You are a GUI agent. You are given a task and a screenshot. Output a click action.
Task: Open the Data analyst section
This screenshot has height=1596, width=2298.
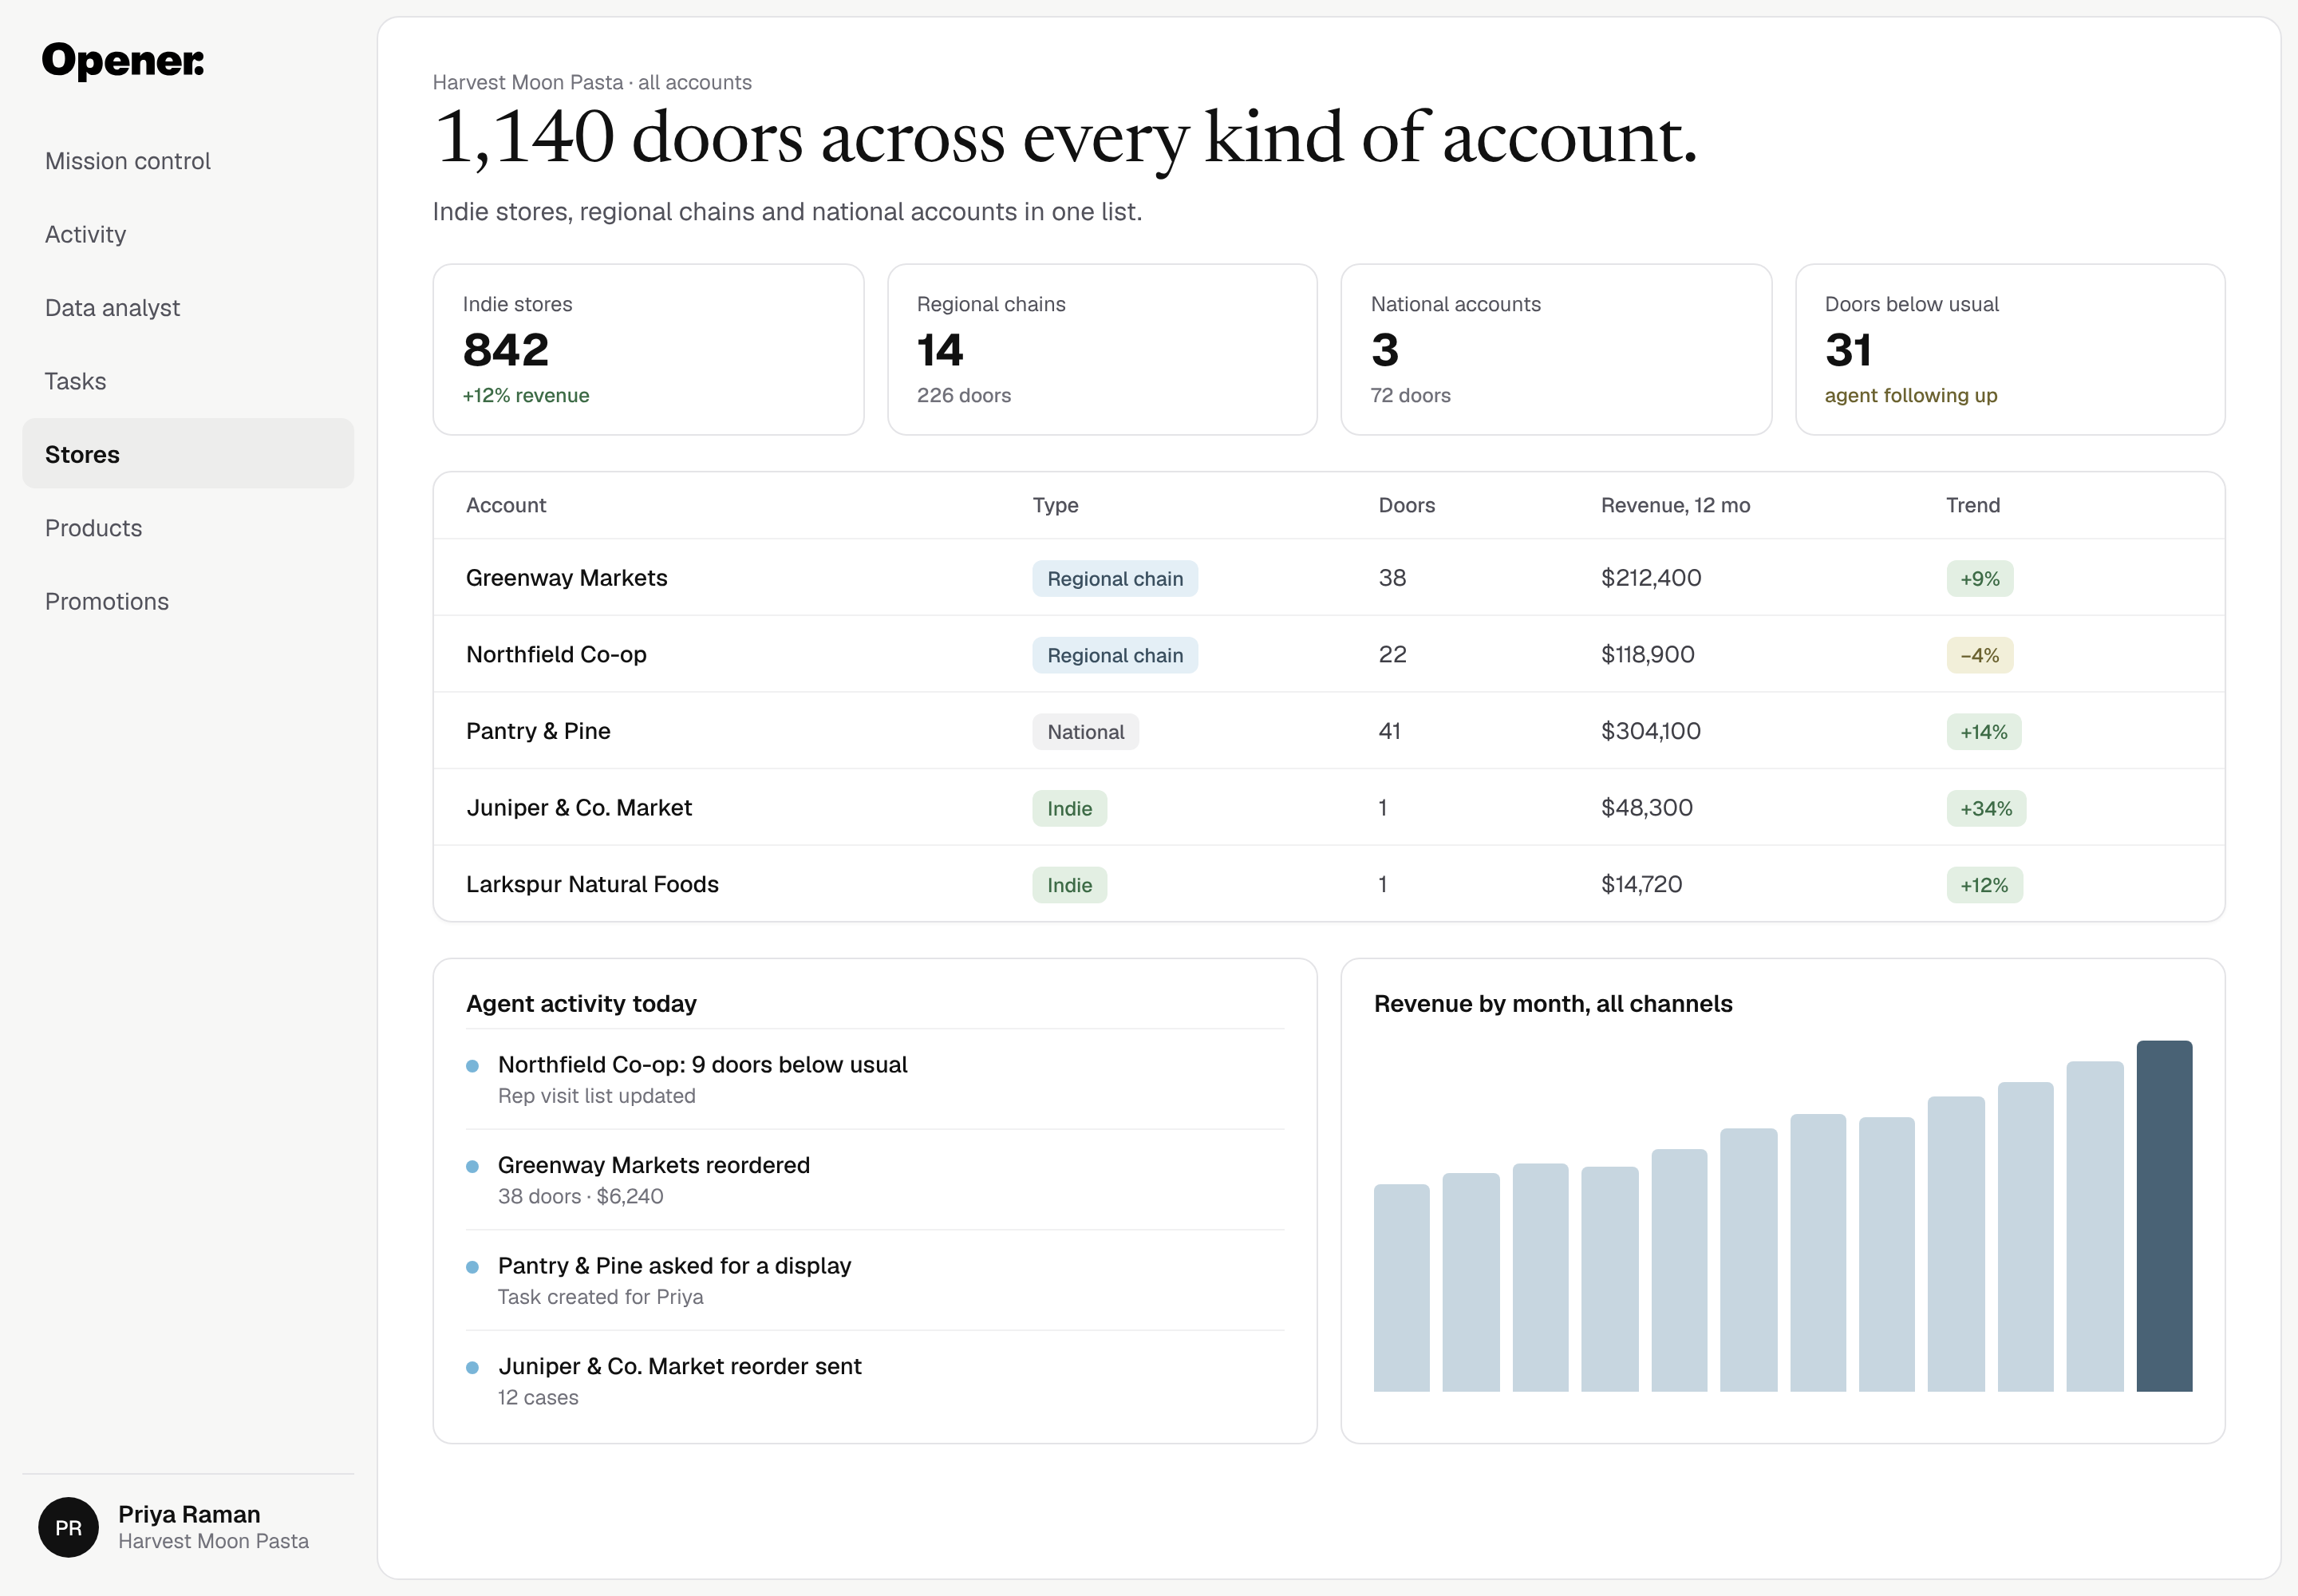tap(188, 308)
